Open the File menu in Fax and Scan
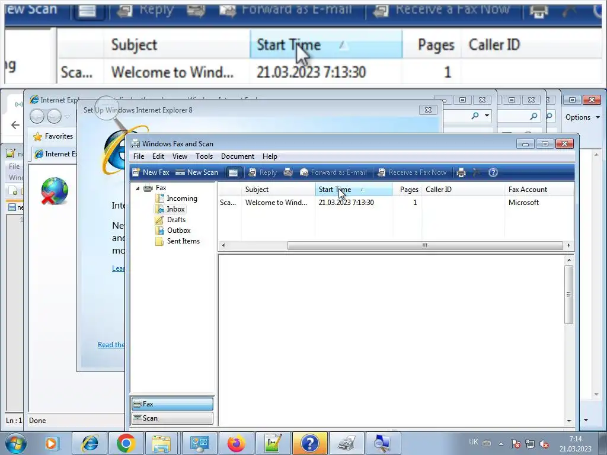607x455 pixels. point(139,156)
